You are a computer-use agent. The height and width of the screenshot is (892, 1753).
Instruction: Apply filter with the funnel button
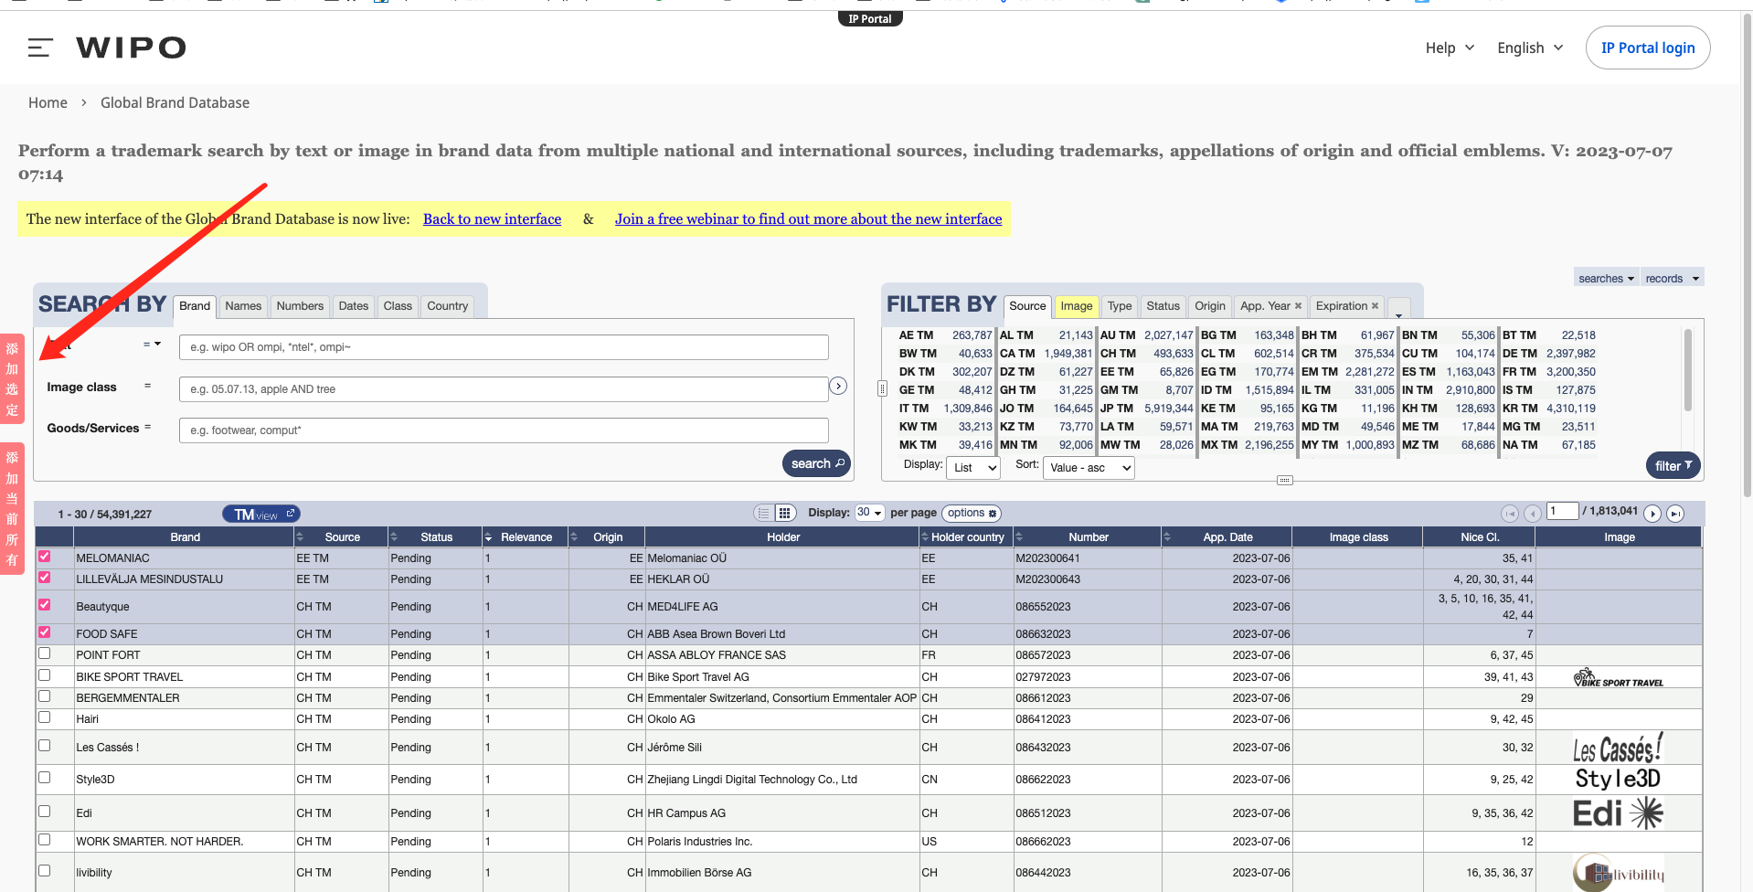1673,465
